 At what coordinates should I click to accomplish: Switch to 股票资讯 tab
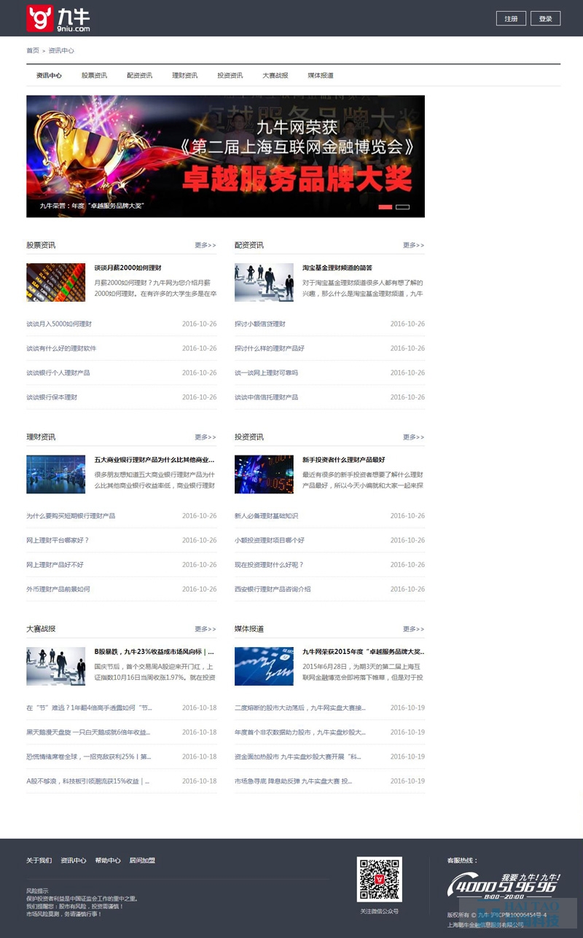94,76
